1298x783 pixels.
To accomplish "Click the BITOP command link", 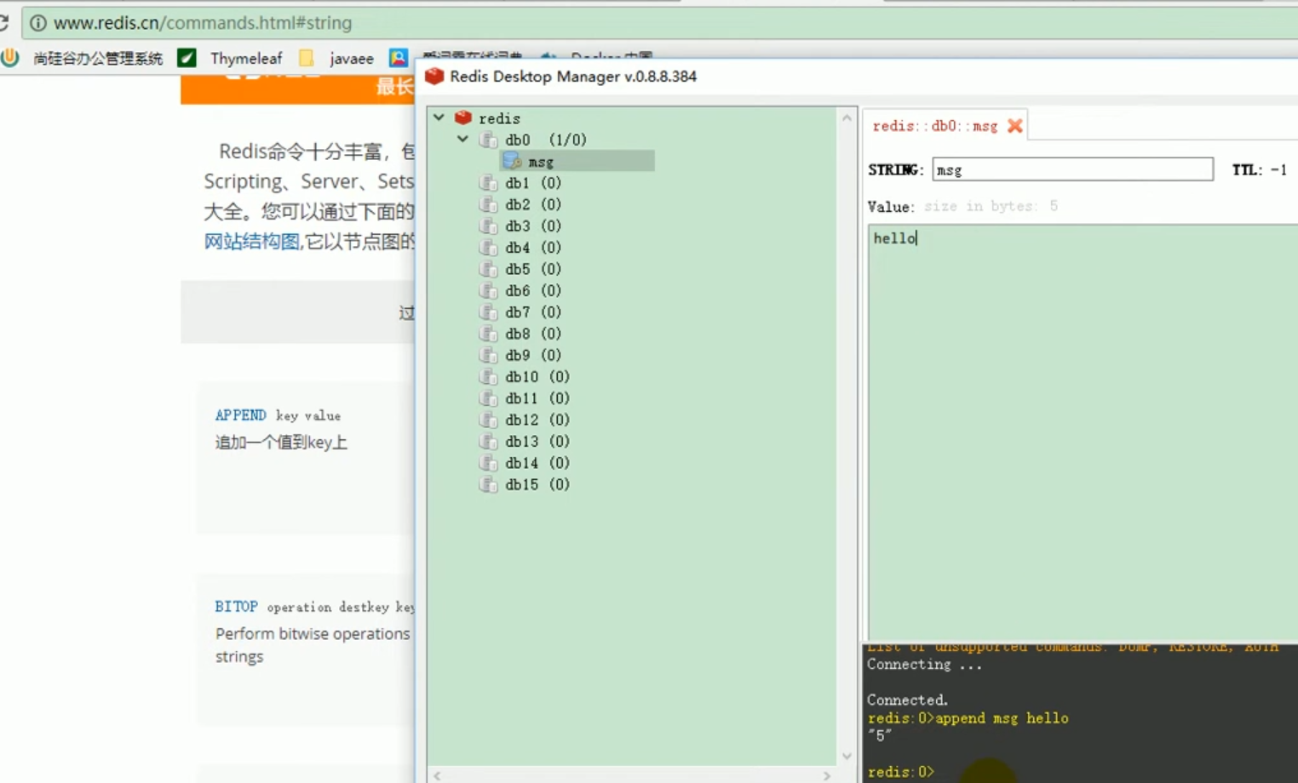I will pyautogui.click(x=236, y=606).
